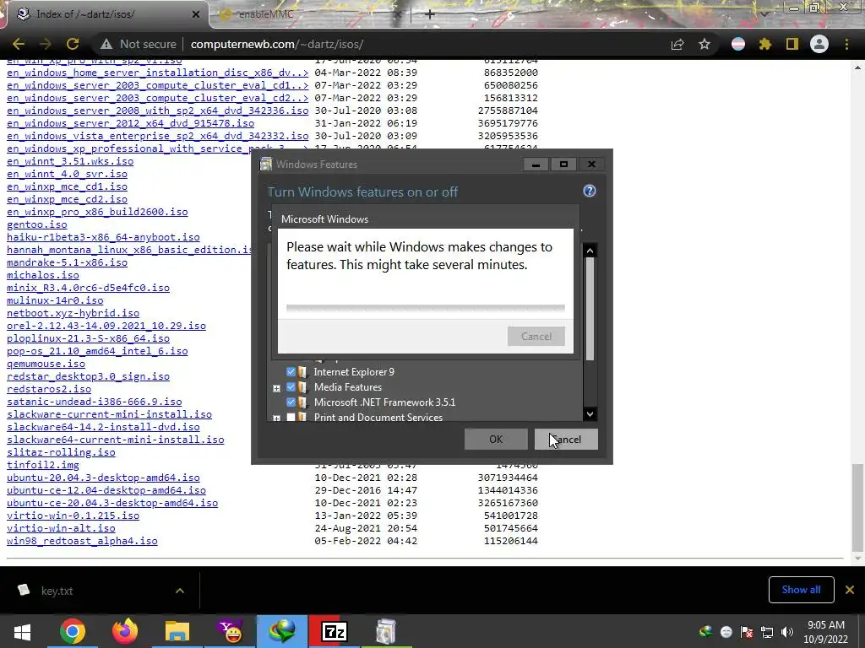The width and height of the screenshot is (865, 648).
Task: Click the browser Forward arrow
Action: point(46,44)
